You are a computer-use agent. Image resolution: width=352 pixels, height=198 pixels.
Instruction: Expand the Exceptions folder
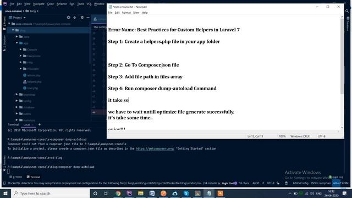21,56
